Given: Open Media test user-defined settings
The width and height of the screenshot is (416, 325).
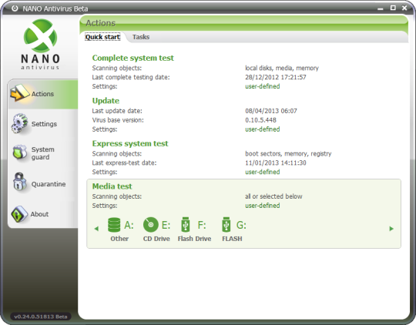Looking at the screenshot, I should tap(263, 206).
